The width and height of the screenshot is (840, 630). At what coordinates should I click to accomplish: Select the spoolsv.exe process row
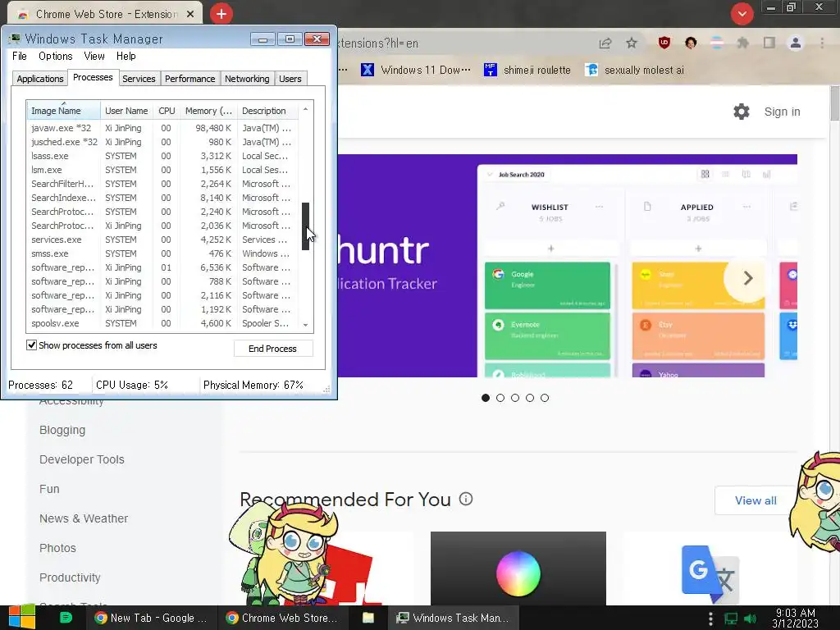pyautogui.click(x=162, y=323)
